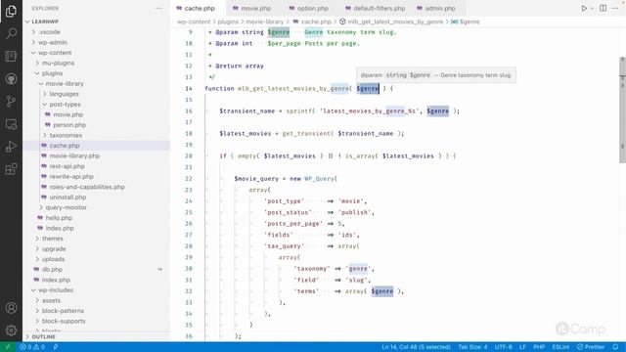The height and width of the screenshot is (352, 626).
Task: Click the $transient_name variable on line 16
Action: pos(246,110)
